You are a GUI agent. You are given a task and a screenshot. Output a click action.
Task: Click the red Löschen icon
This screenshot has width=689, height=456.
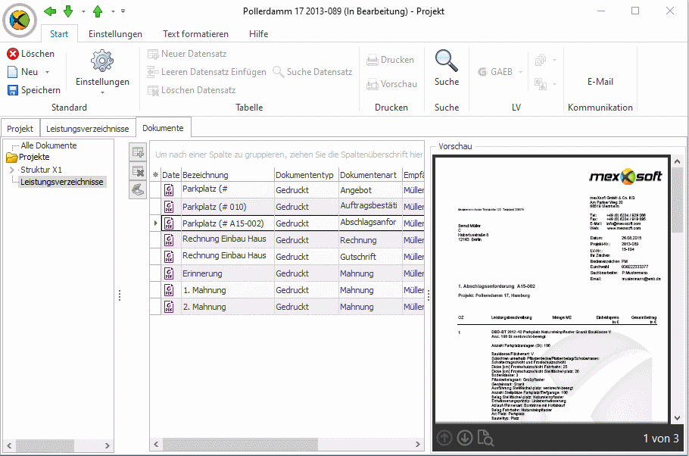point(13,54)
